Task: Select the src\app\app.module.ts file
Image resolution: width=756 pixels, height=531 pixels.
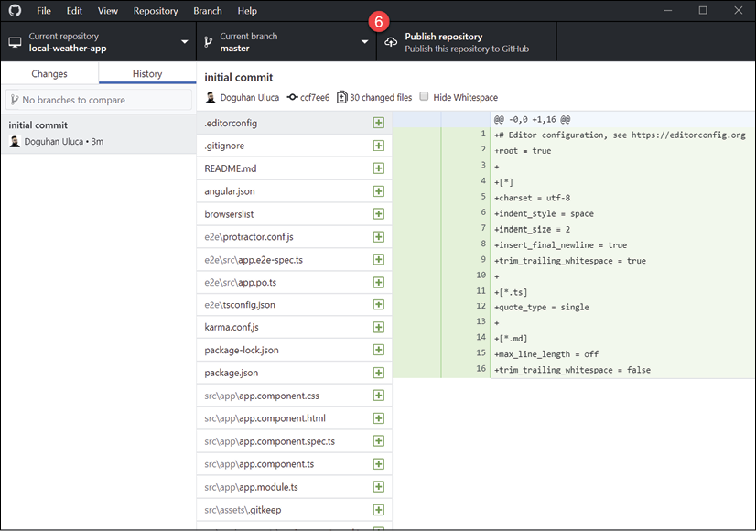Action: click(294, 487)
